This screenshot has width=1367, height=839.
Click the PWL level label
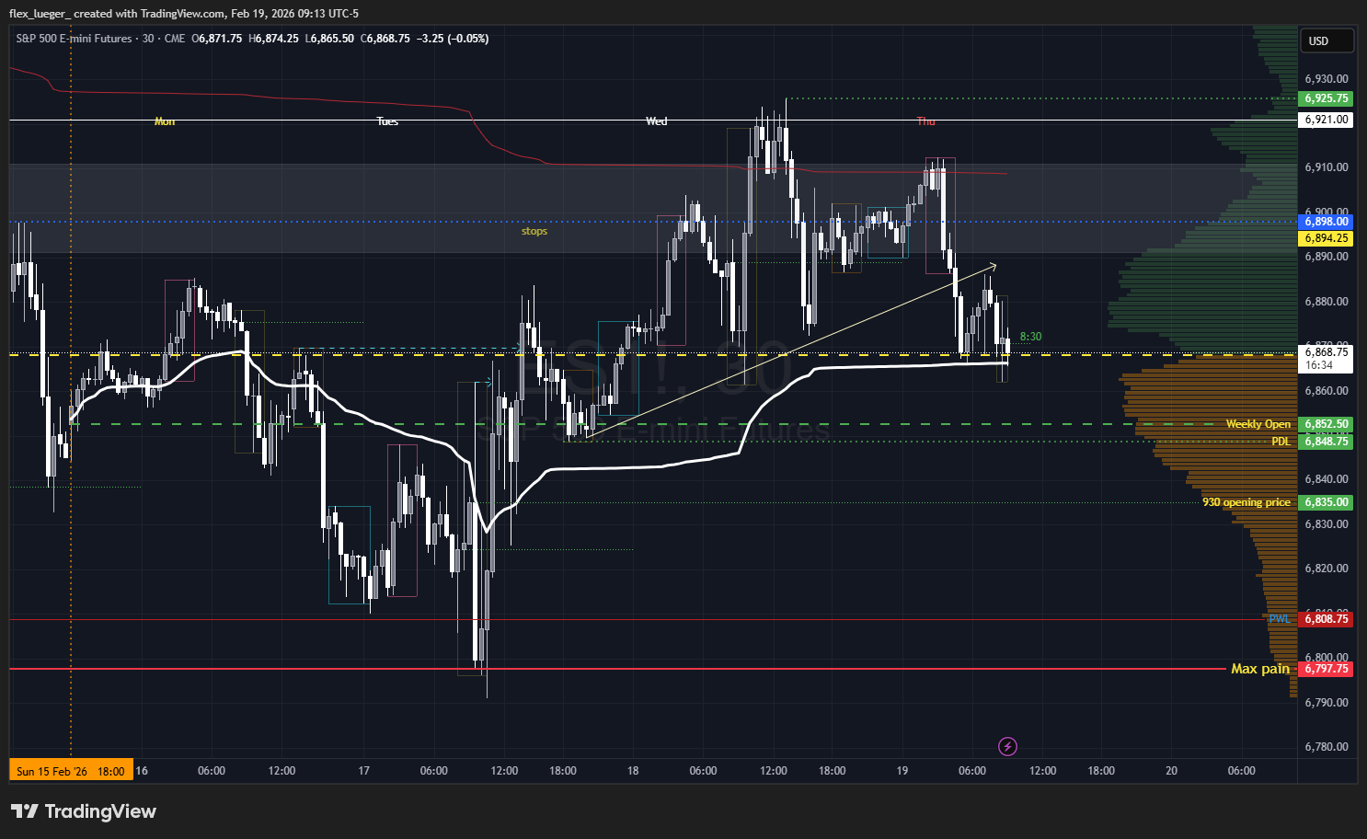click(x=1280, y=619)
